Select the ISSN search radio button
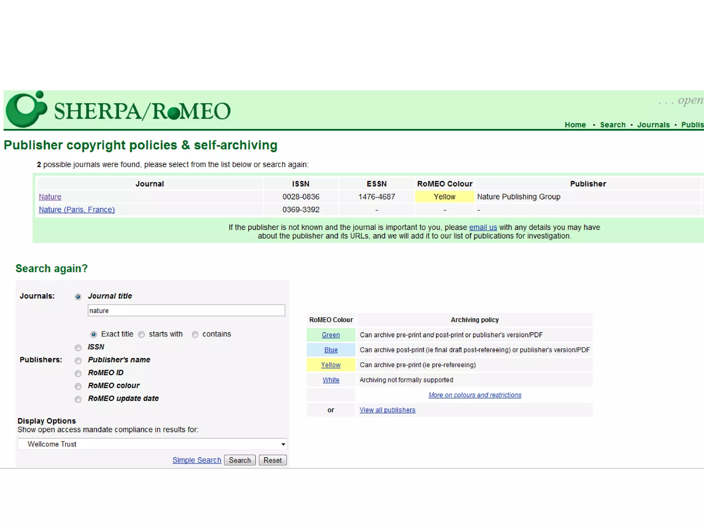The height and width of the screenshot is (528, 704). coord(78,348)
